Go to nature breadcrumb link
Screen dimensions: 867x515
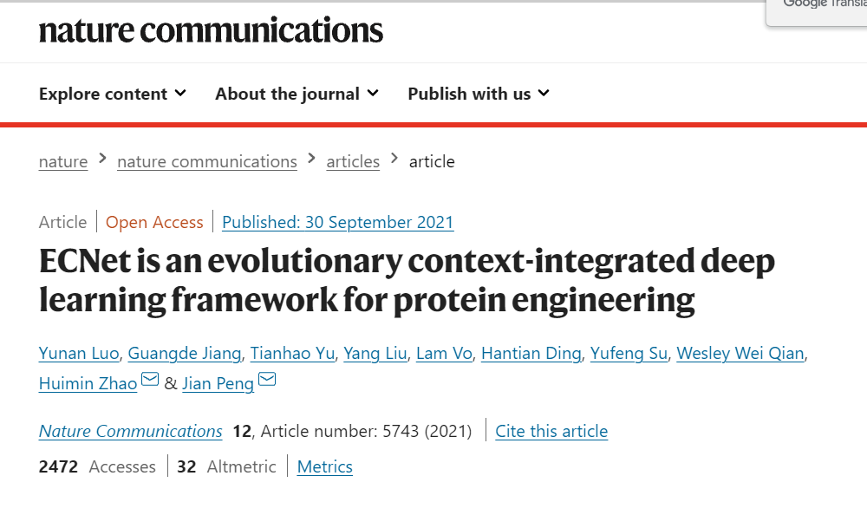click(63, 161)
